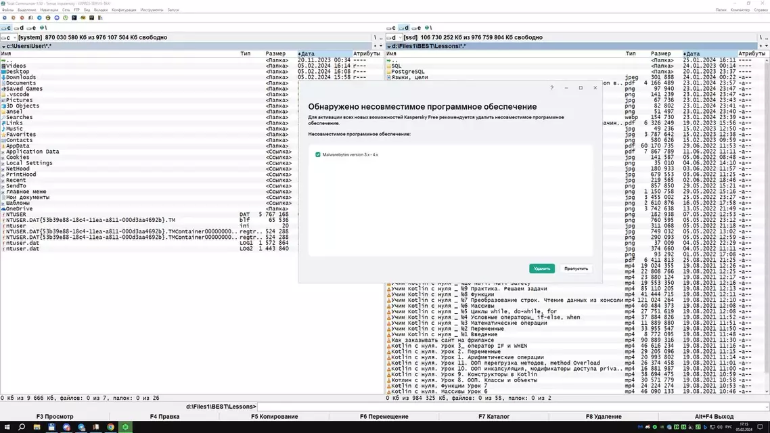The width and height of the screenshot is (770, 433).
Task: Select Downloads folder in left panel
Action: coord(20,77)
